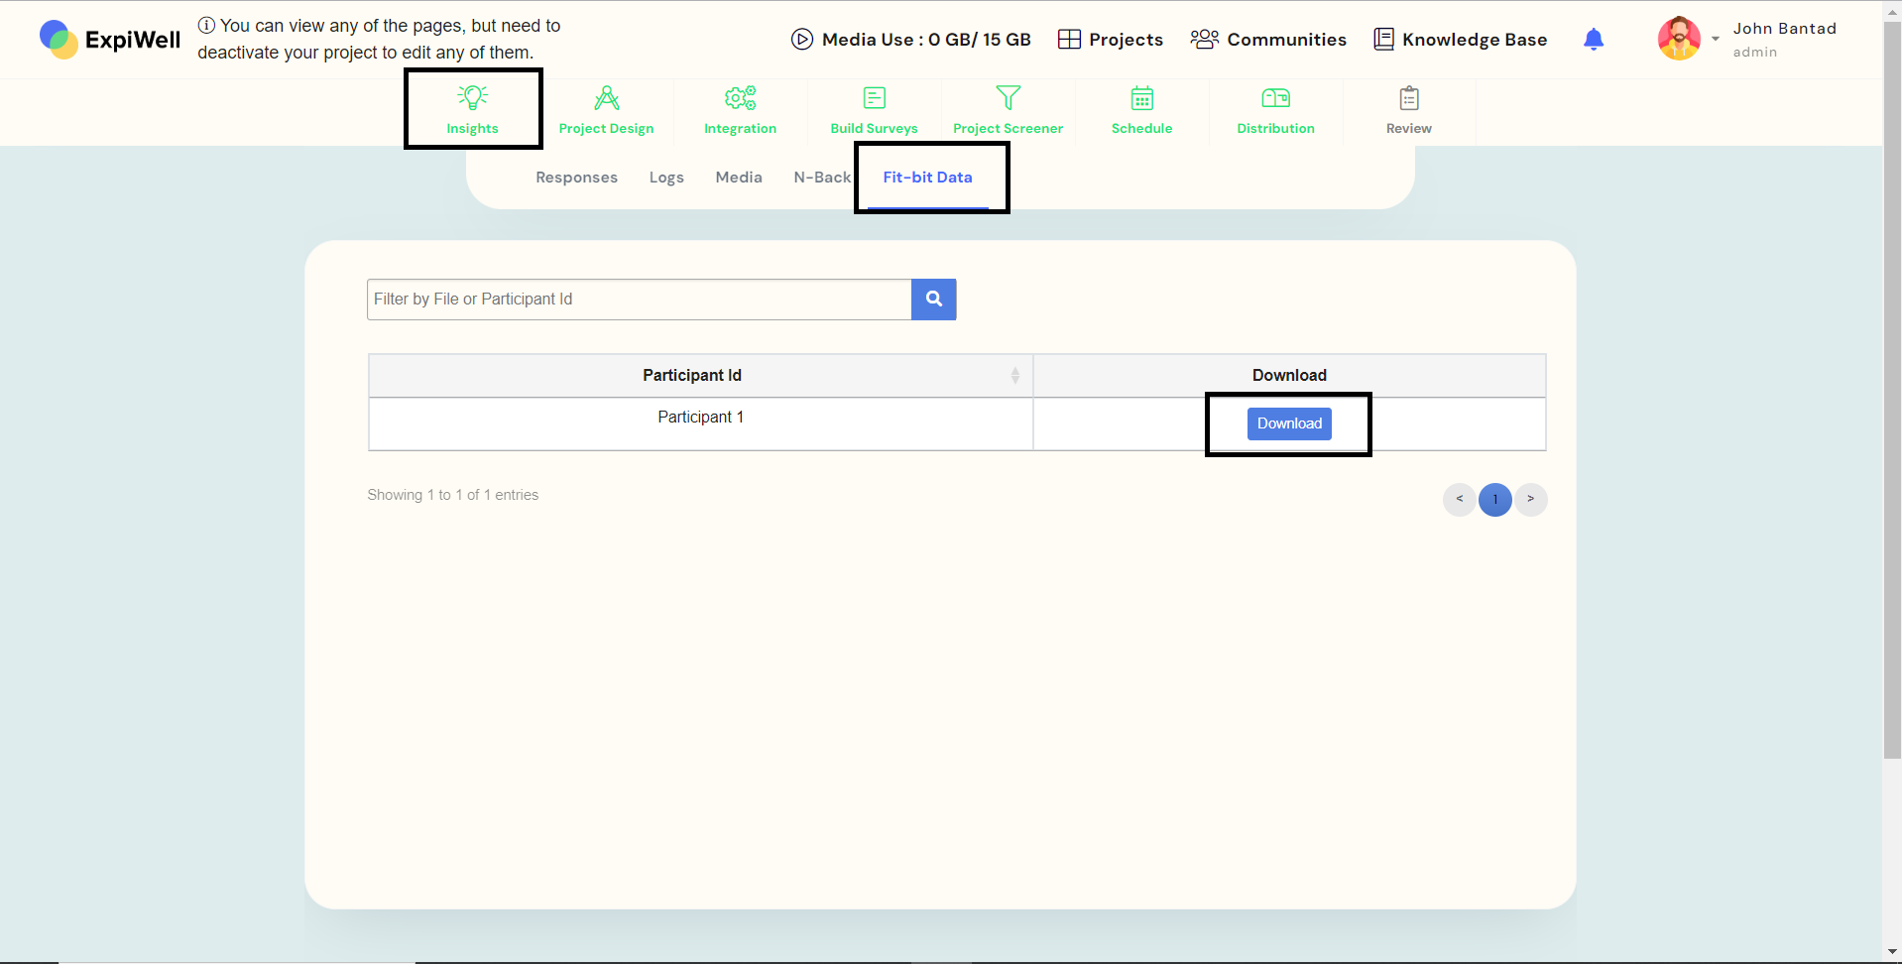Open Project Design compass icon
1902x964 pixels.
pos(606,98)
